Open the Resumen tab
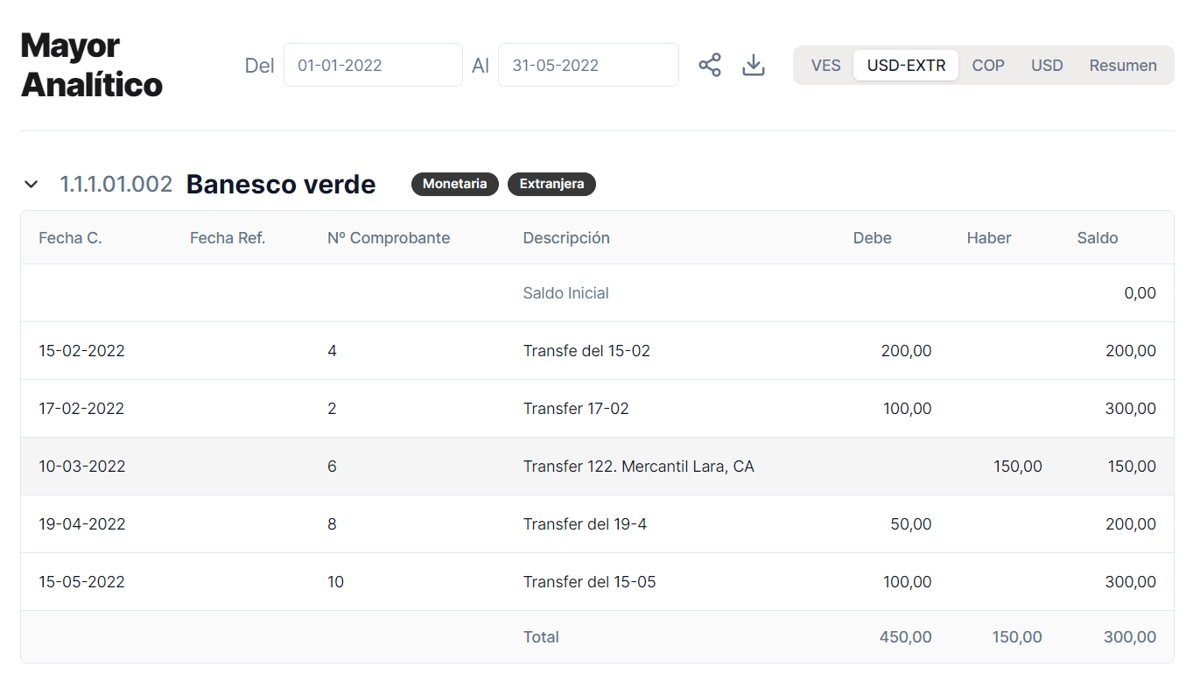The width and height of the screenshot is (1186, 681). pyautogui.click(x=1123, y=66)
